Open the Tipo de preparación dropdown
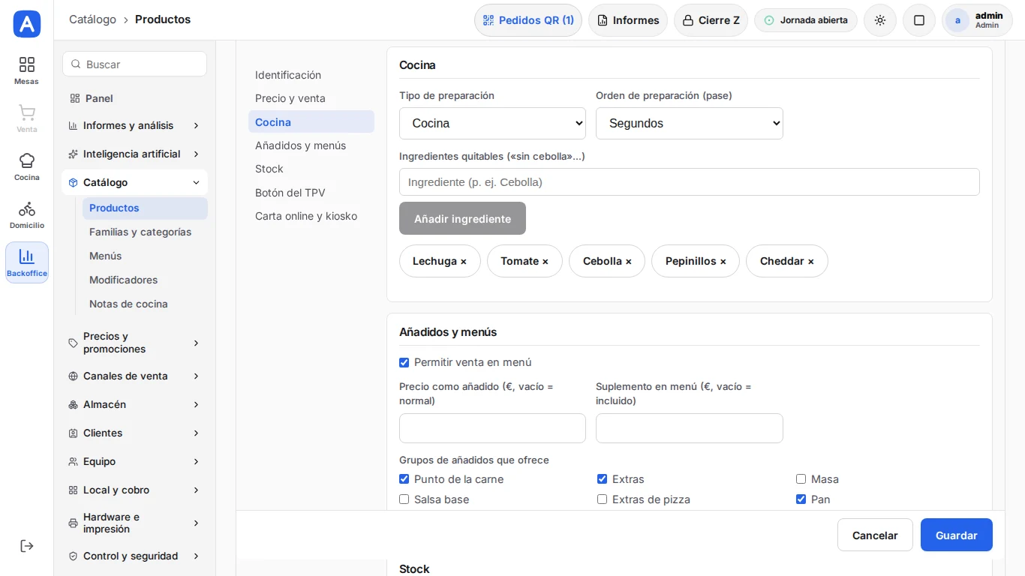This screenshot has width=1025, height=576. point(492,123)
